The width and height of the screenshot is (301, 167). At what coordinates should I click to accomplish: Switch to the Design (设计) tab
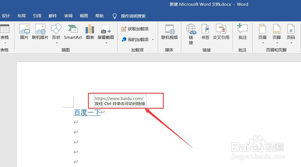tap(6, 16)
